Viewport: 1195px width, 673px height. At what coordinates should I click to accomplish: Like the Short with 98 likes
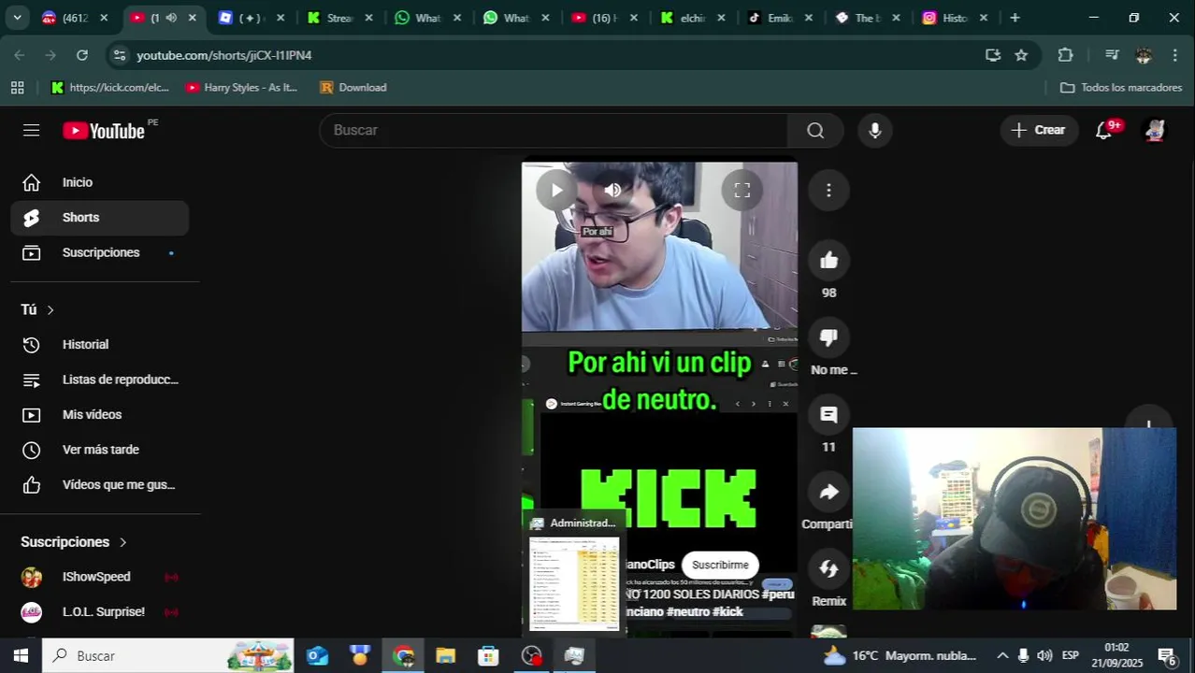828,261
